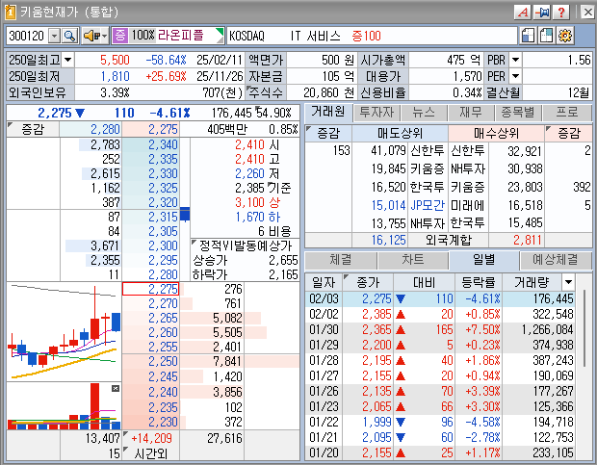Click the daily table vertical scrollbar
The width and height of the screenshot is (597, 465).
coord(584,328)
